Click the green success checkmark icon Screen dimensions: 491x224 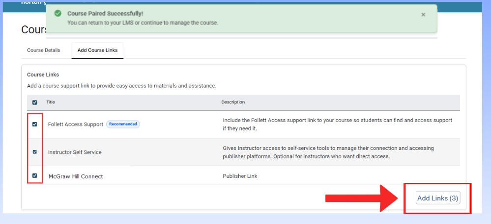(58, 13)
